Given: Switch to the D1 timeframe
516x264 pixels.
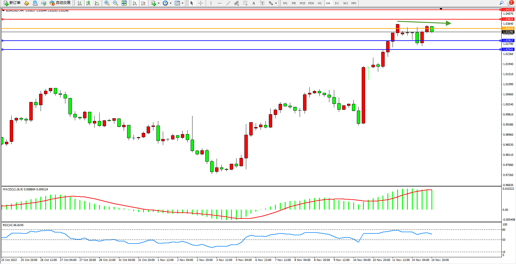Looking at the screenshot, I should (x=337, y=3).
